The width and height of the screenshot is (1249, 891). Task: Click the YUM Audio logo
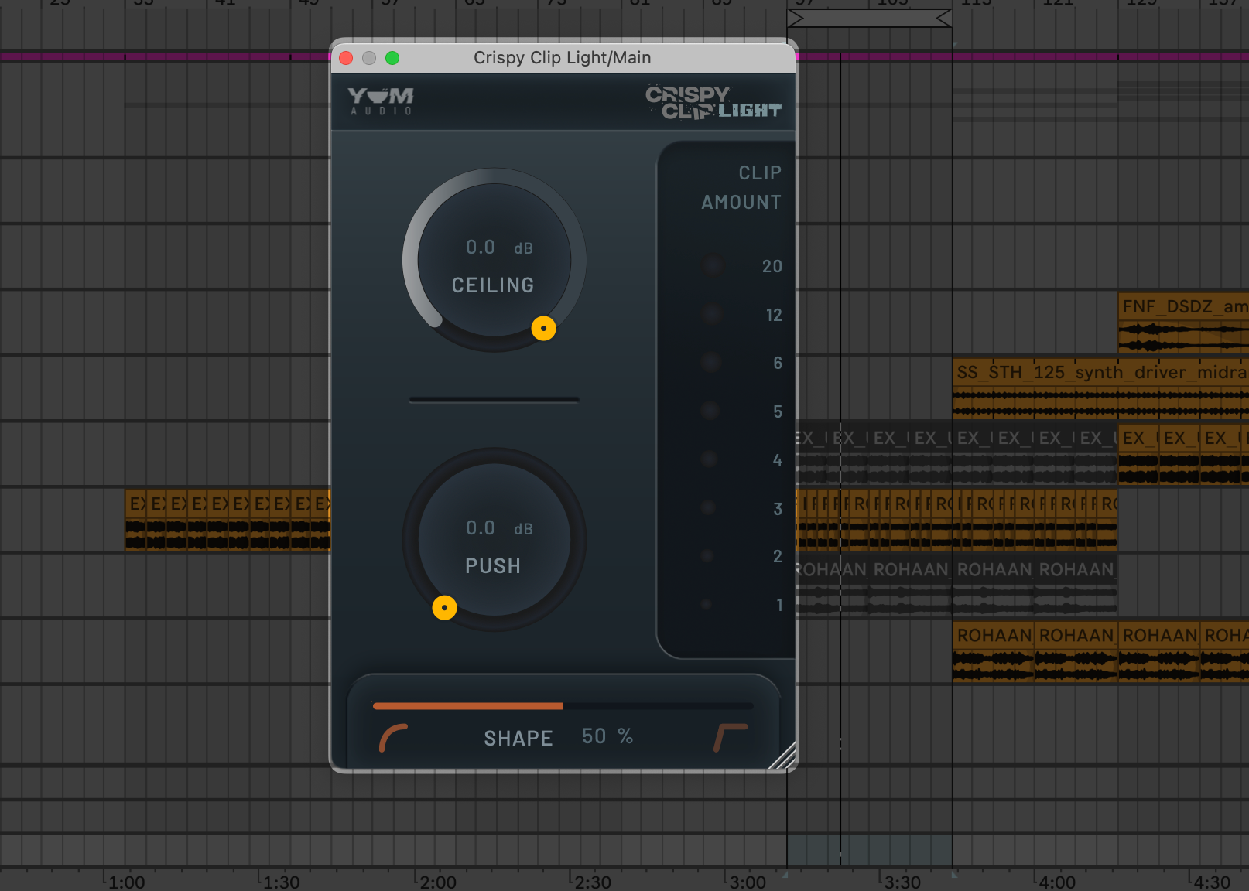[x=381, y=101]
